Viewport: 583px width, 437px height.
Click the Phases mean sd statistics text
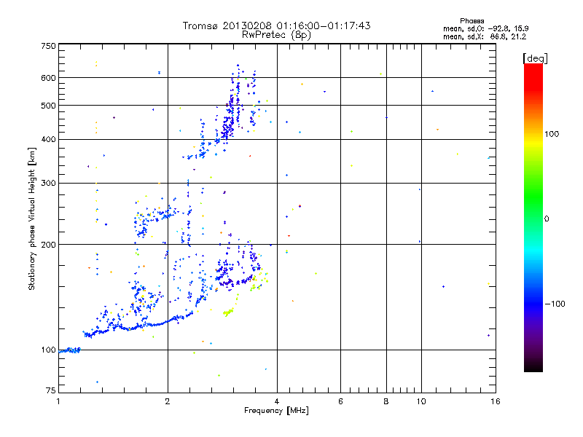point(485,28)
